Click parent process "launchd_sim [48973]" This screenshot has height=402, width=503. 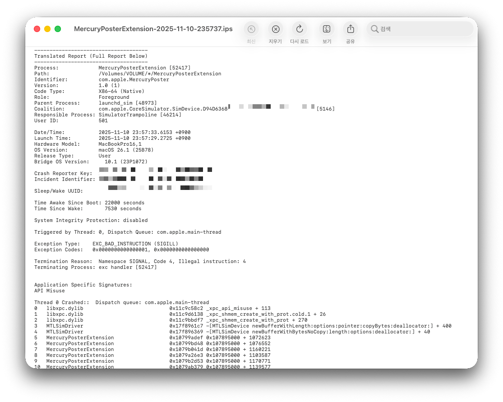[x=128, y=103]
